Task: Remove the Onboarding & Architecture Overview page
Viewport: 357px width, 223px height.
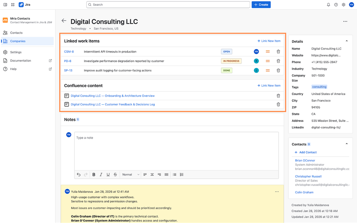Action: click(278, 96)
